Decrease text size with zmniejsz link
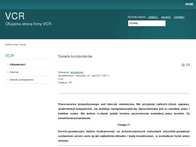Viewport: 196px width, 147px height. (179, 17)
